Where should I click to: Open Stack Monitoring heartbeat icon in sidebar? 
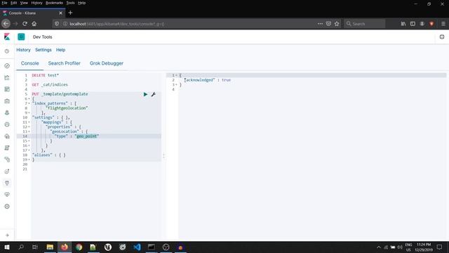(7, 195)
